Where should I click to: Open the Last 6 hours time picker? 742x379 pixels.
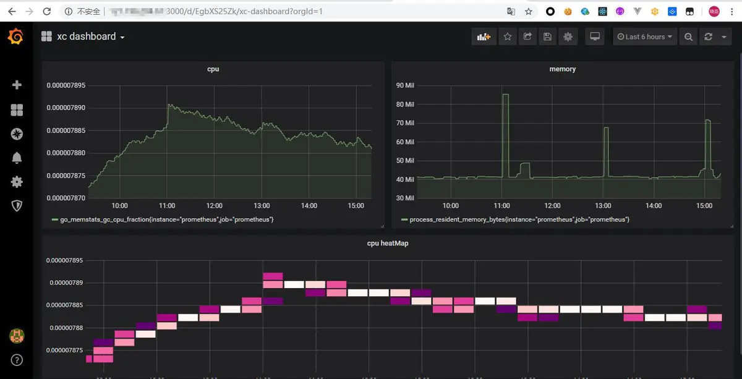pyautogui.click(x=645, y=37)
